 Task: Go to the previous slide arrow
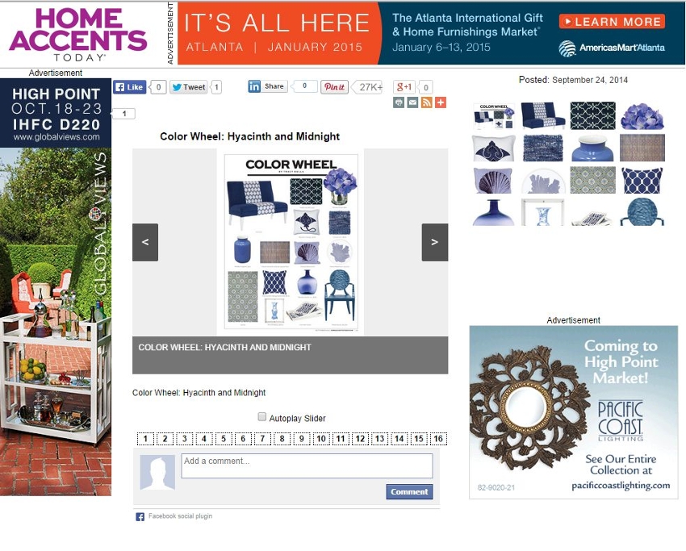pos(145,242)
